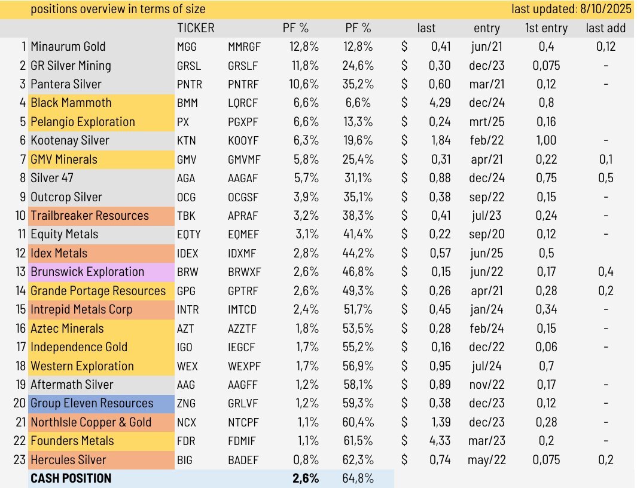Select the '1st entry' column header
637x488 pixels.
(546, 28)
